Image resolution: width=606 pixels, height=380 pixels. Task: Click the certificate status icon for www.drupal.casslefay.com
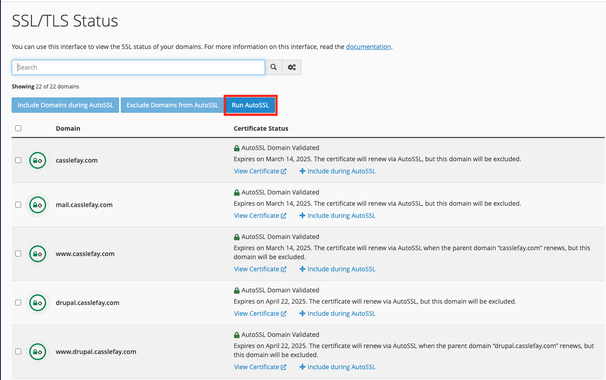tap(38, 352)
